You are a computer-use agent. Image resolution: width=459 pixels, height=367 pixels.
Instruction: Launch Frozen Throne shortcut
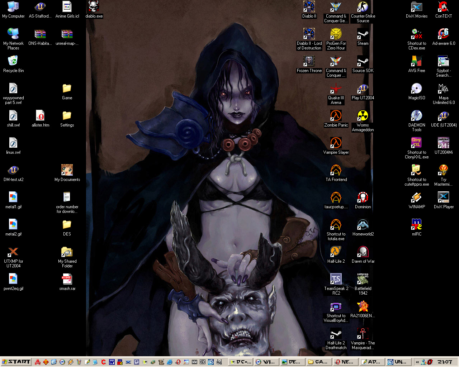(x=309, y=64)
